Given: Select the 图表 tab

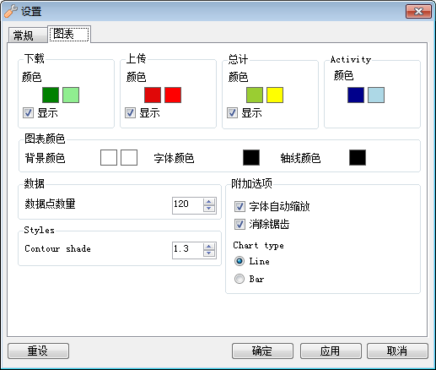Looking at the screenshot, I should (69, 34).
